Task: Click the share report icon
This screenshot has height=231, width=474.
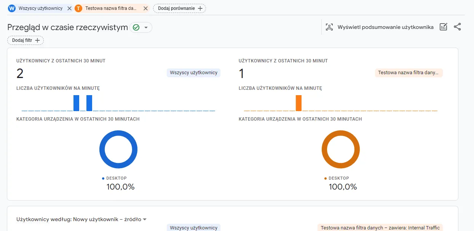Action: 458,27
